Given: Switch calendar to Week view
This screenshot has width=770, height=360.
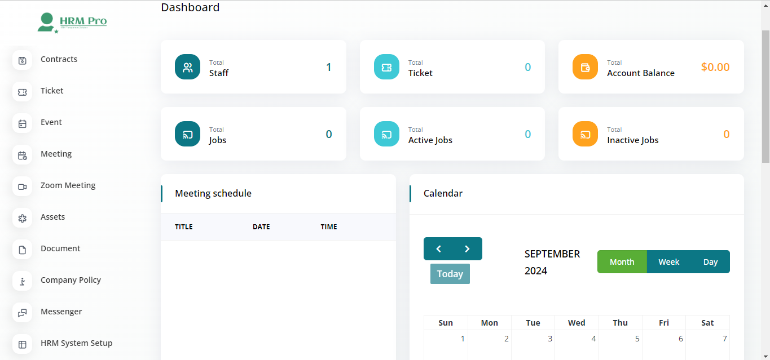Looking at the screenshot, I should click(x=668, y=262).
